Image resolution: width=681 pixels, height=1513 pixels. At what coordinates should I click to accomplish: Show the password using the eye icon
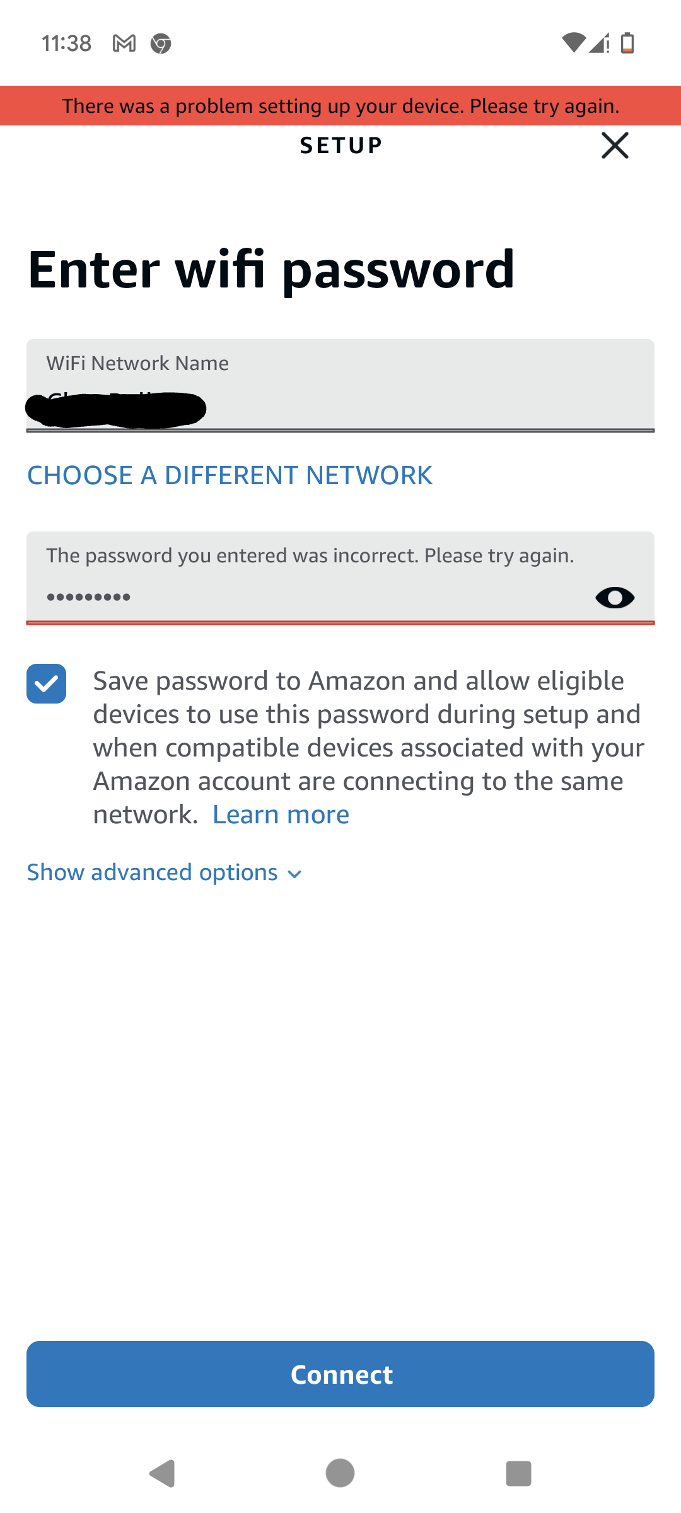coord(615,598)
